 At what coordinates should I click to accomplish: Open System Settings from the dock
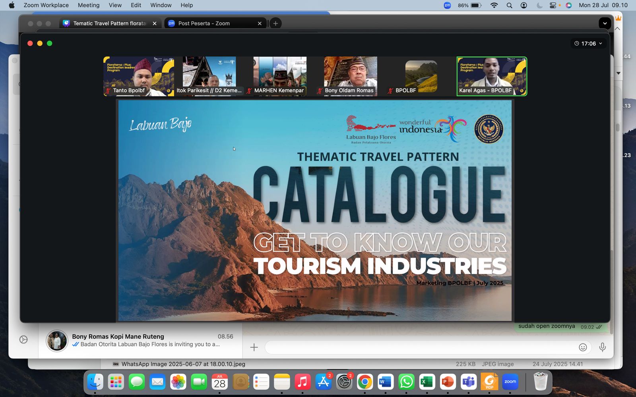click(344, 382)
